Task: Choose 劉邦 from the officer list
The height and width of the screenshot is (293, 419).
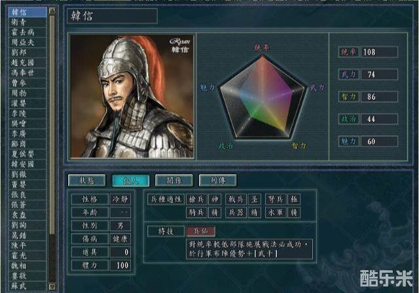Action: click(27, 52)
